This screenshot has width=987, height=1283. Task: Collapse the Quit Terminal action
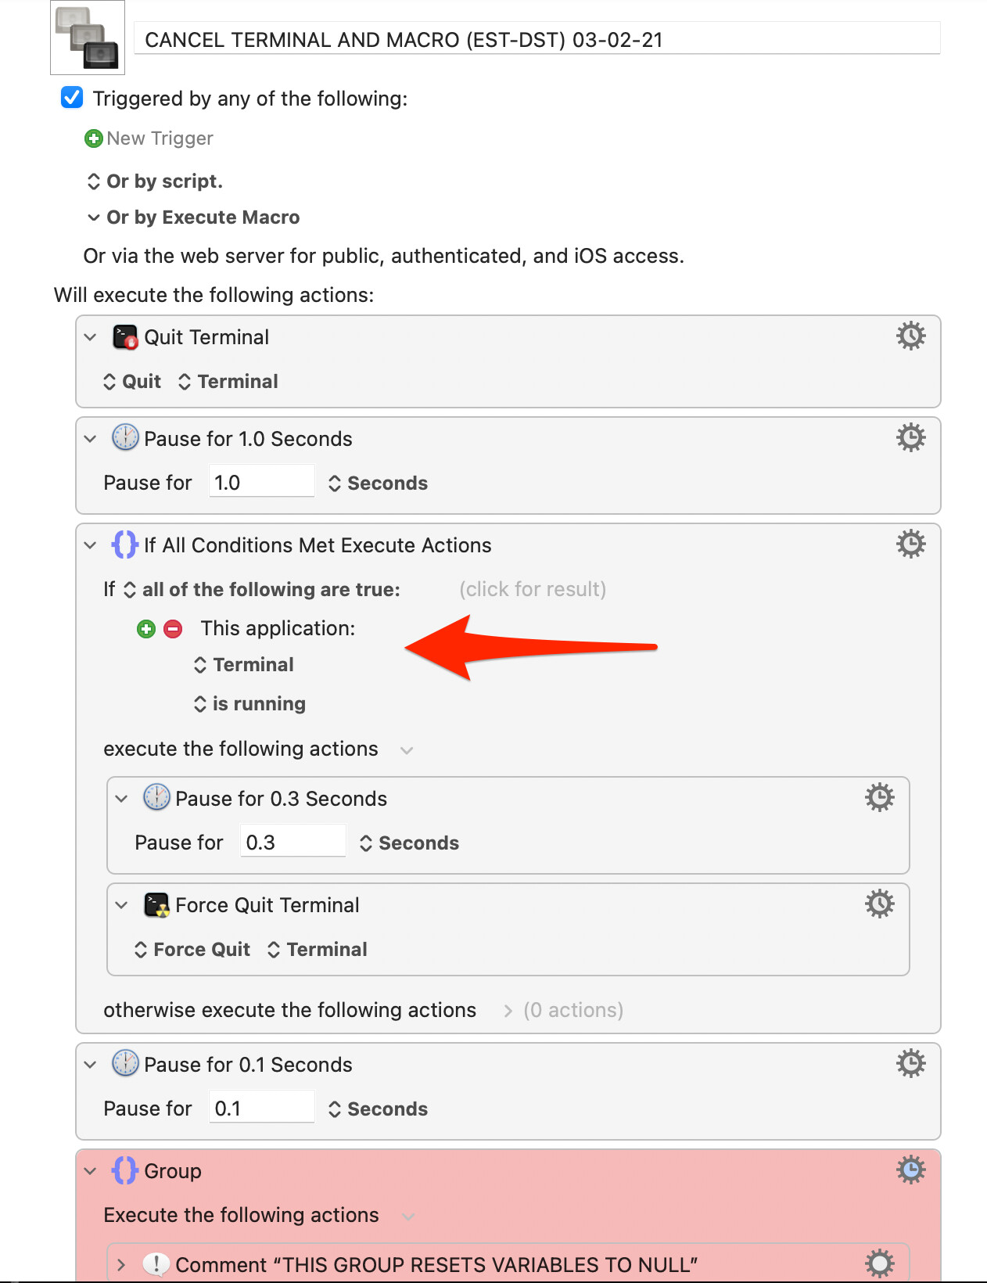click(x=91, y=337)
